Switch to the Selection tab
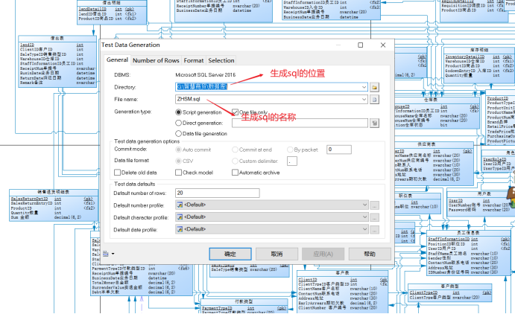Screen dimensions: 515x314 221,60
